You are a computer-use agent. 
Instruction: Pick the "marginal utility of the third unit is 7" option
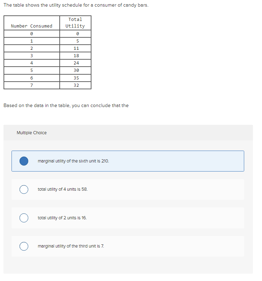24,246
